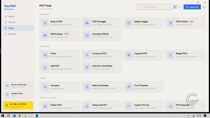Select the Extract Images icon
Screen dimensions: 210x118
tap(129, 23)
